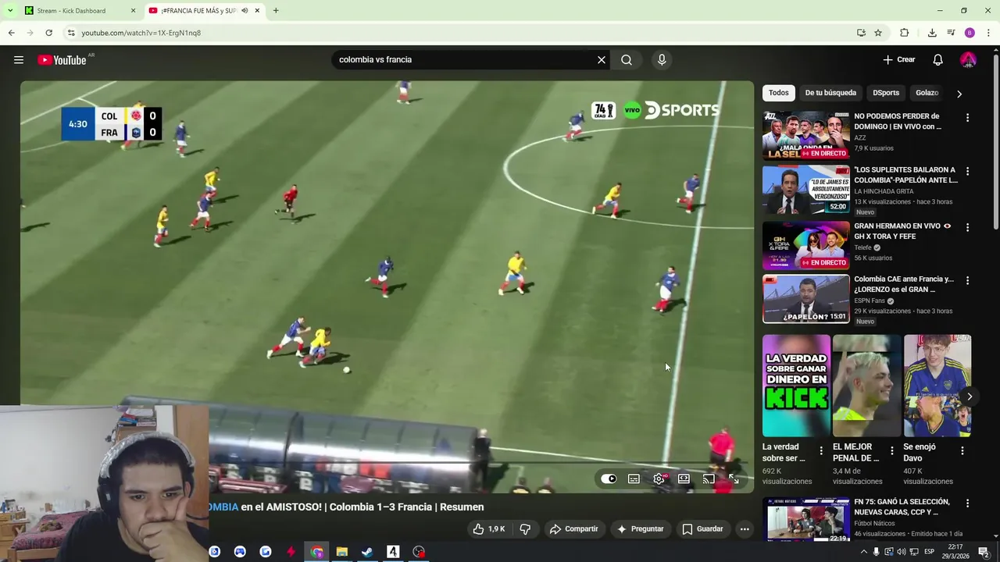The width and height of the screenshot is (1000, 562).
Task: Show next Shorts with carousel arrow
Action: click(970, 397)
